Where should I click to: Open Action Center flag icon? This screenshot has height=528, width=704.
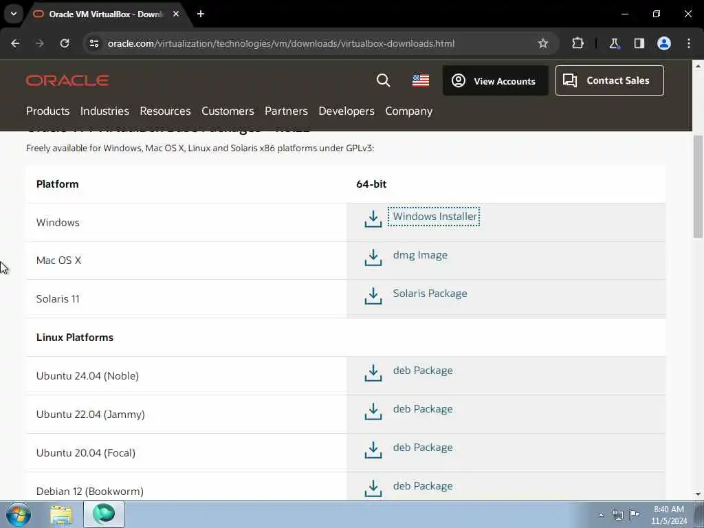tap(634, 514)
